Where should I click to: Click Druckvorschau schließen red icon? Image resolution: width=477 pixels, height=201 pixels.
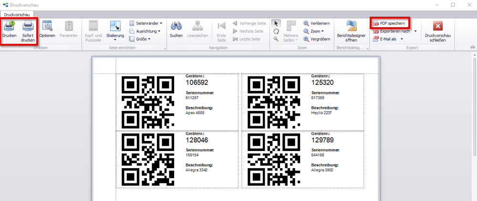point(437,28)
